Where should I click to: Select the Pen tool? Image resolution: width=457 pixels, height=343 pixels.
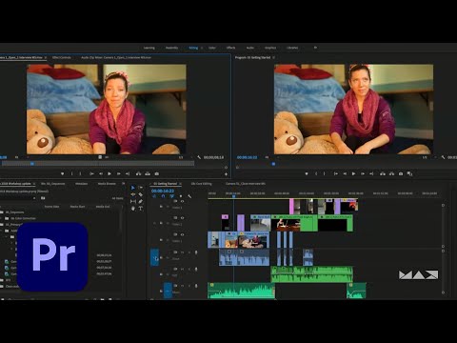(x=141, y=201)
